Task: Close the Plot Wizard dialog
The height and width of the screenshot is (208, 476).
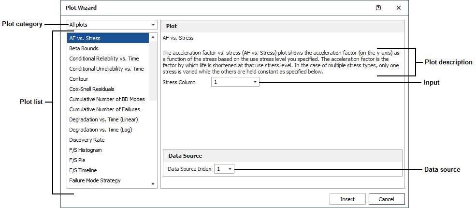Action: 399,8
